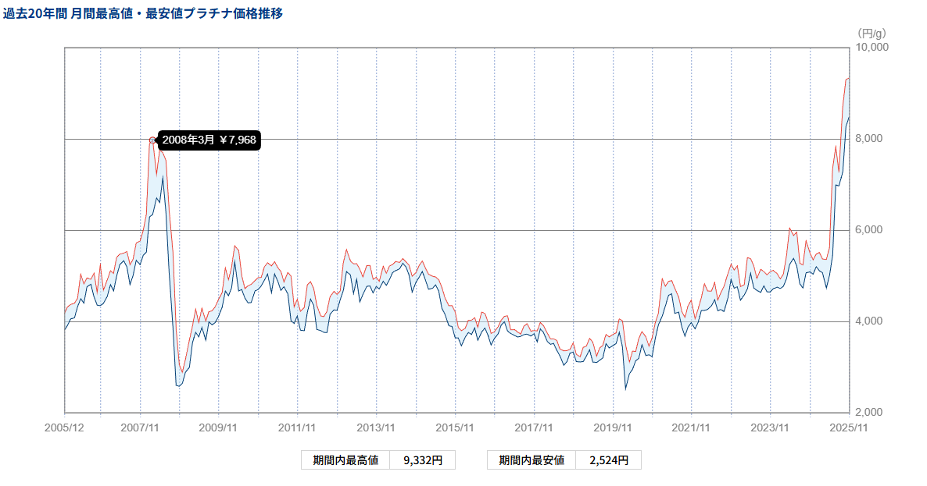927x486 pixels.
Task: Click the black 2008年3月 ¥7,968 tooltip
Action: 209,140
